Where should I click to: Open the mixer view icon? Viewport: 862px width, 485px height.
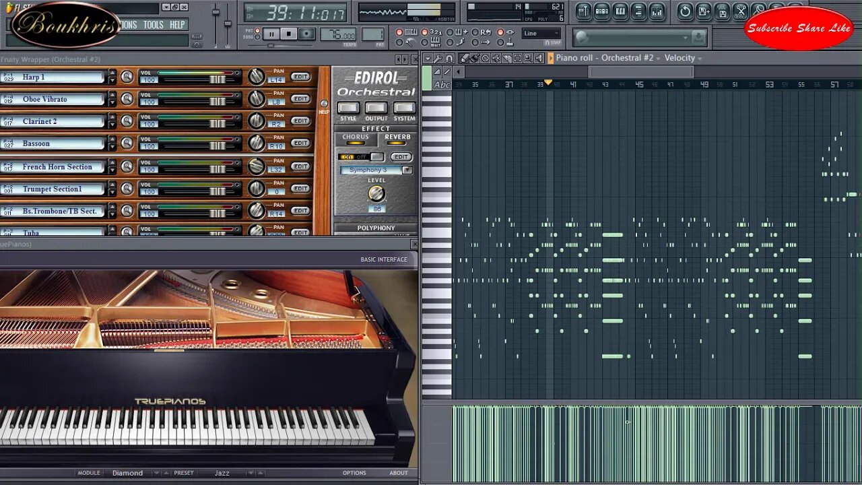tap(657, 11)
